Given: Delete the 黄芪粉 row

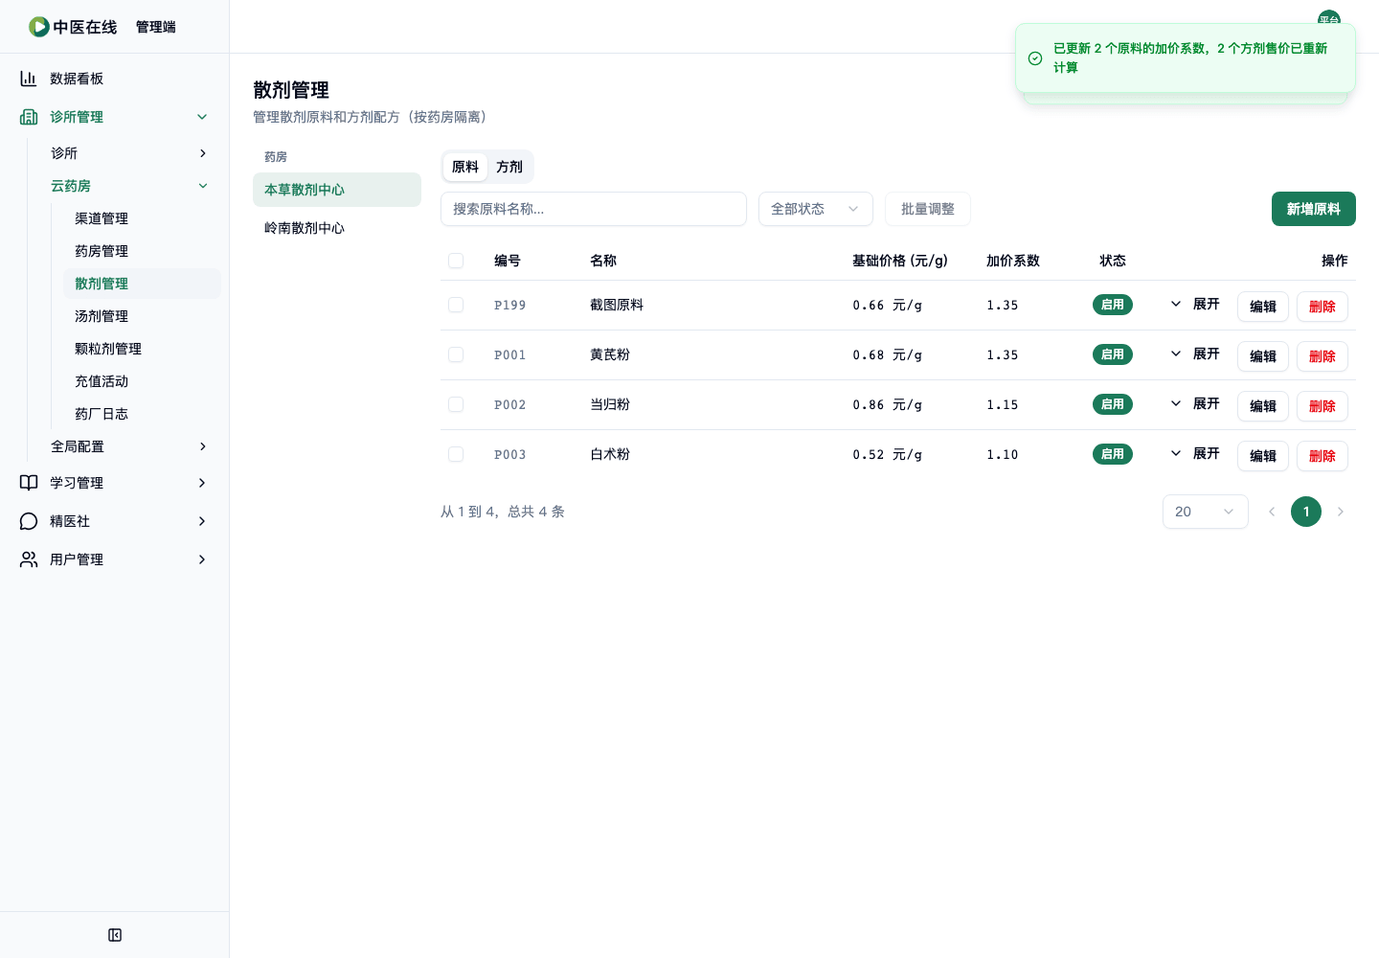Looking at the screenshot, I should (1322, 356).
